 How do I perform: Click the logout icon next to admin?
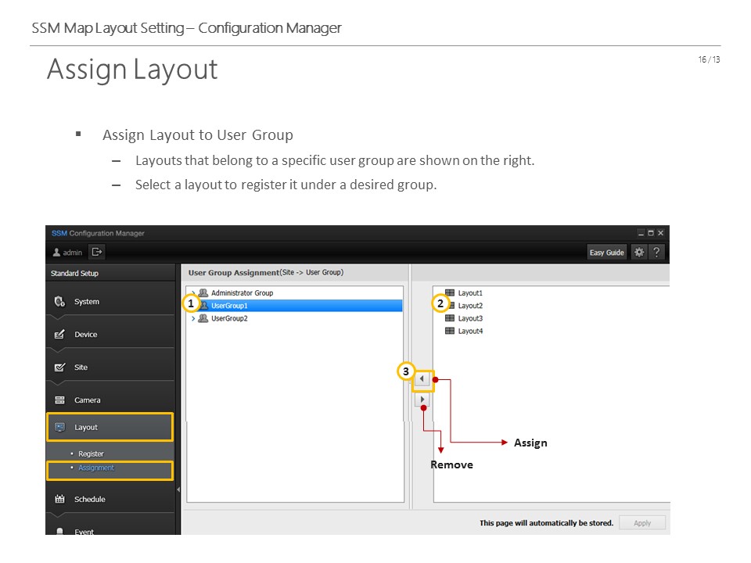(97, 252)
